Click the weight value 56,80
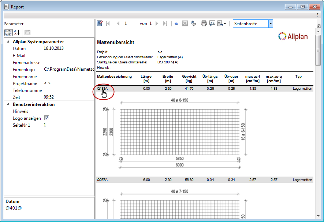The height and width of the screenshot is (222, 324). (x=189, y=180)
